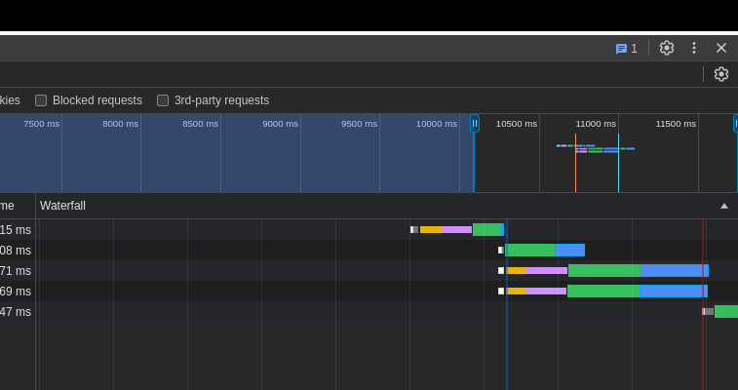The width and height of the screenshot is (738, 390).
Task: Close the DevTools panel
Action: (x=721, y=48)
